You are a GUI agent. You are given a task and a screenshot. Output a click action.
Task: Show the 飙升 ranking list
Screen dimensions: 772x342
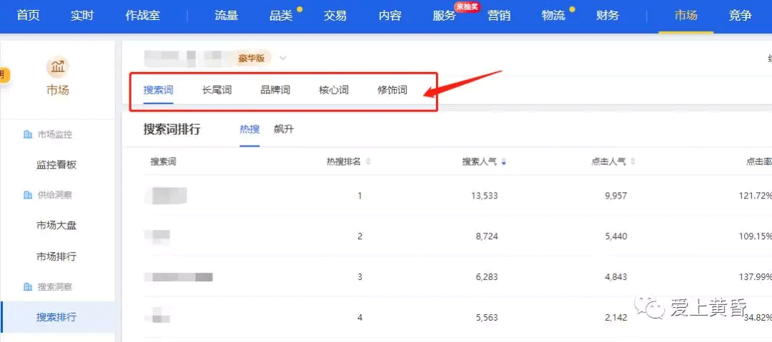284,129
